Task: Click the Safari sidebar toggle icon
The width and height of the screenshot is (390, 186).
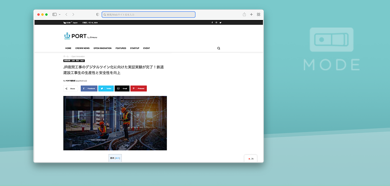Action: (54, 15)
